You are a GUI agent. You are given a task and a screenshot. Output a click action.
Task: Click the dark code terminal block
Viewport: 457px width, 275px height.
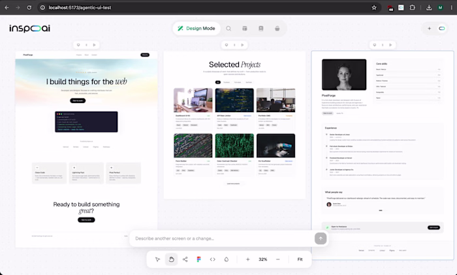click(86, 122)
